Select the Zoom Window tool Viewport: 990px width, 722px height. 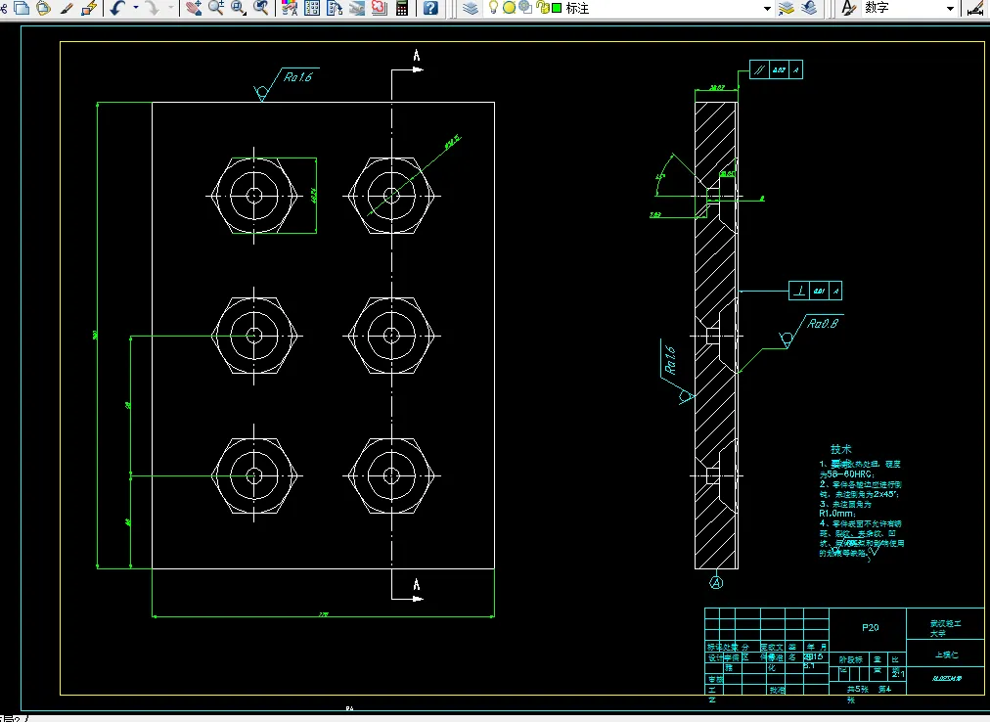(x=239, y=8)
